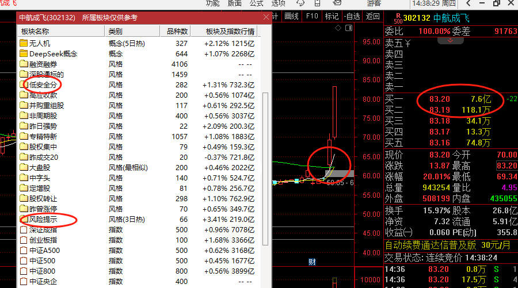518x288 pixels.
Task: Expand the red chevron under 委差
Action: pos(450,41)
